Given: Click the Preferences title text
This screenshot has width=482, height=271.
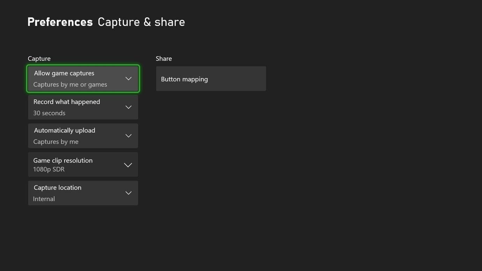Looking at the screenshot, I should tap(60, 22).
